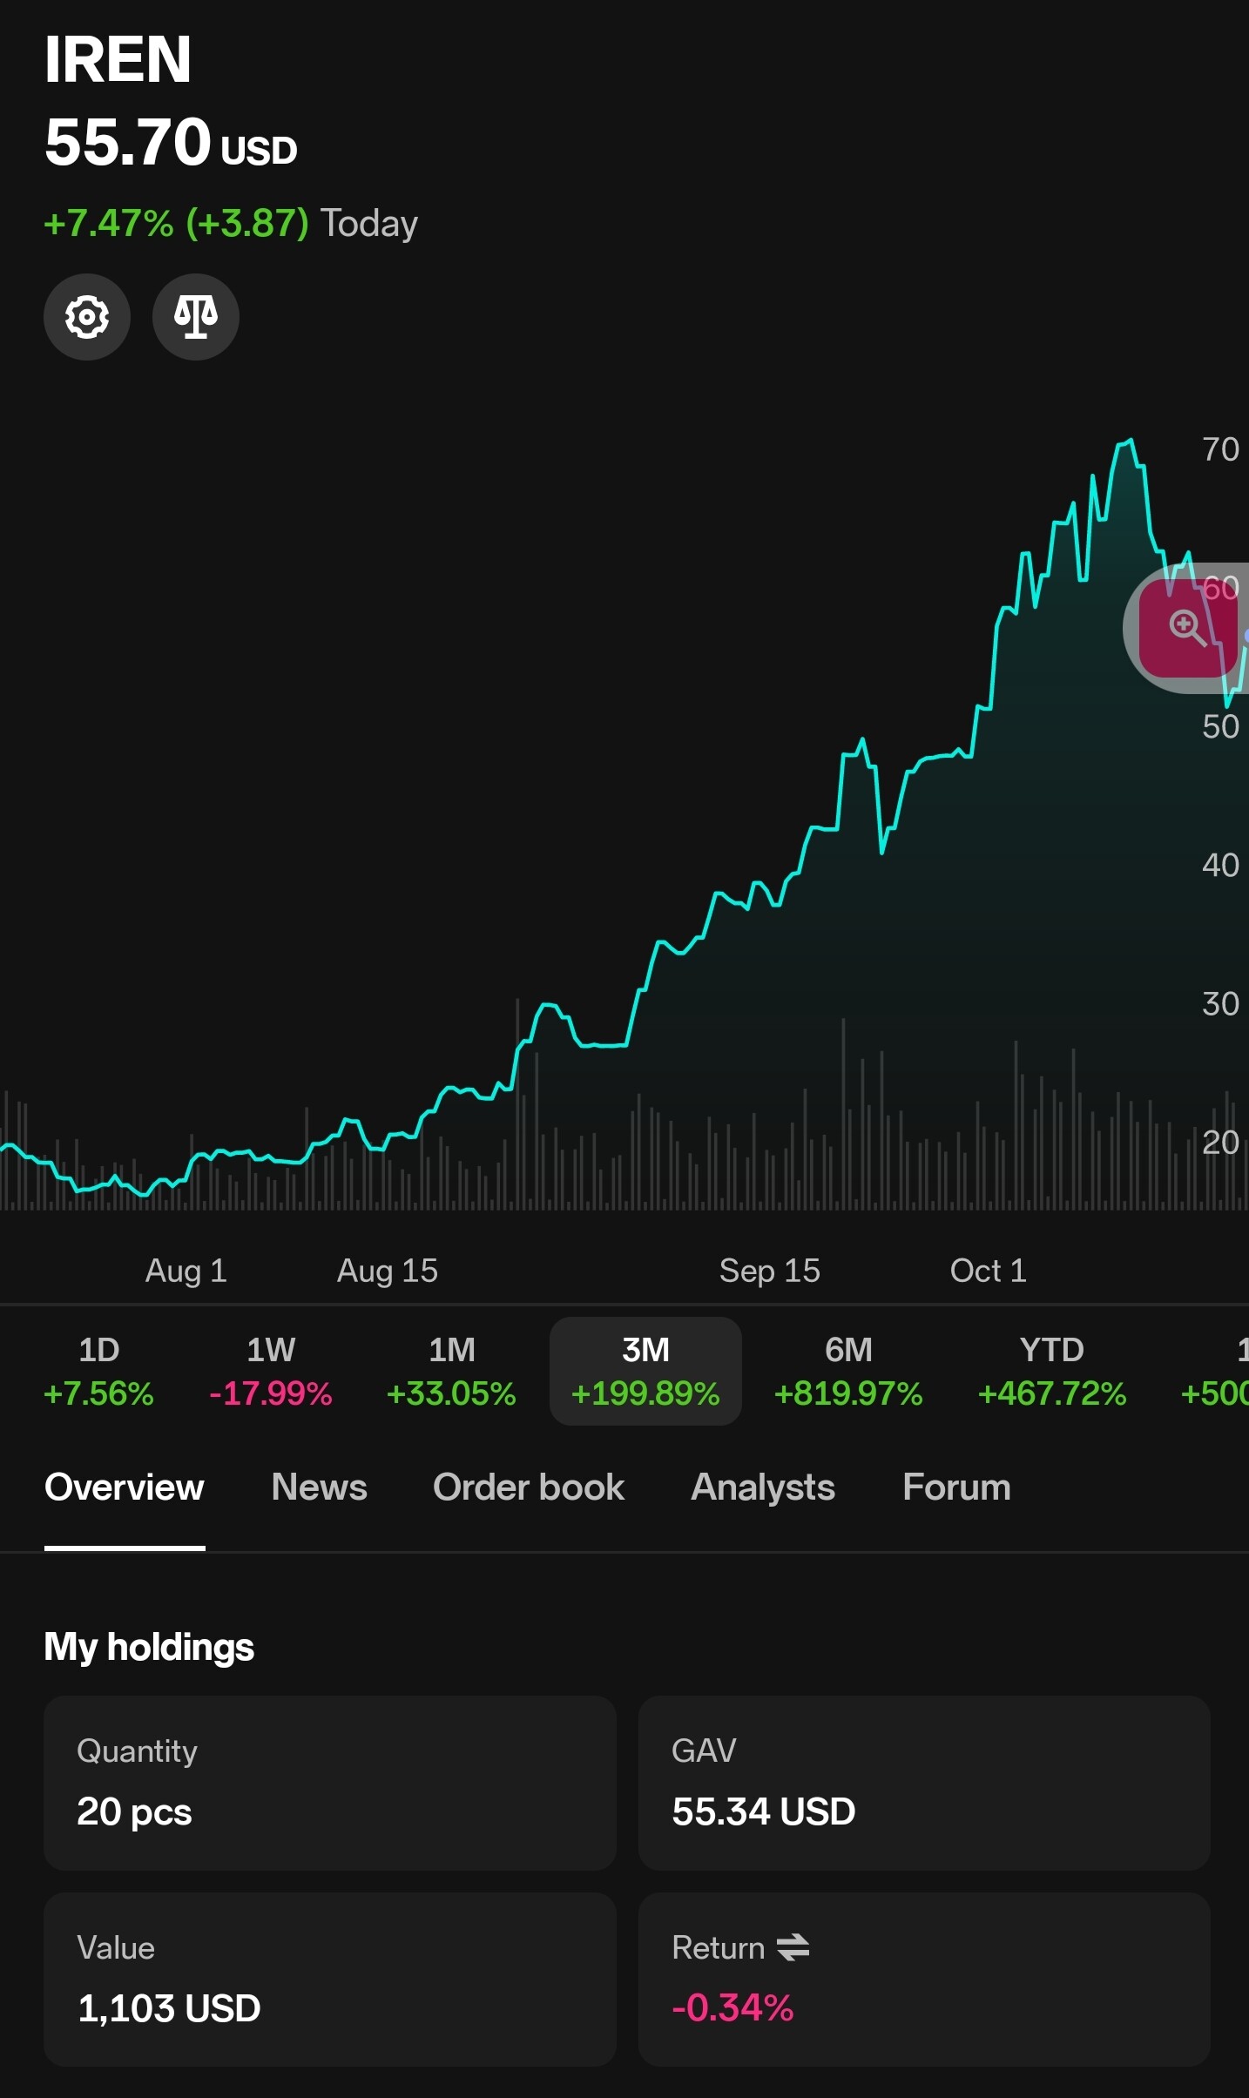Open the Forum tab
This screenshot has width=1249, height=2098.
pyautogui.click(x=956, y=1487)
